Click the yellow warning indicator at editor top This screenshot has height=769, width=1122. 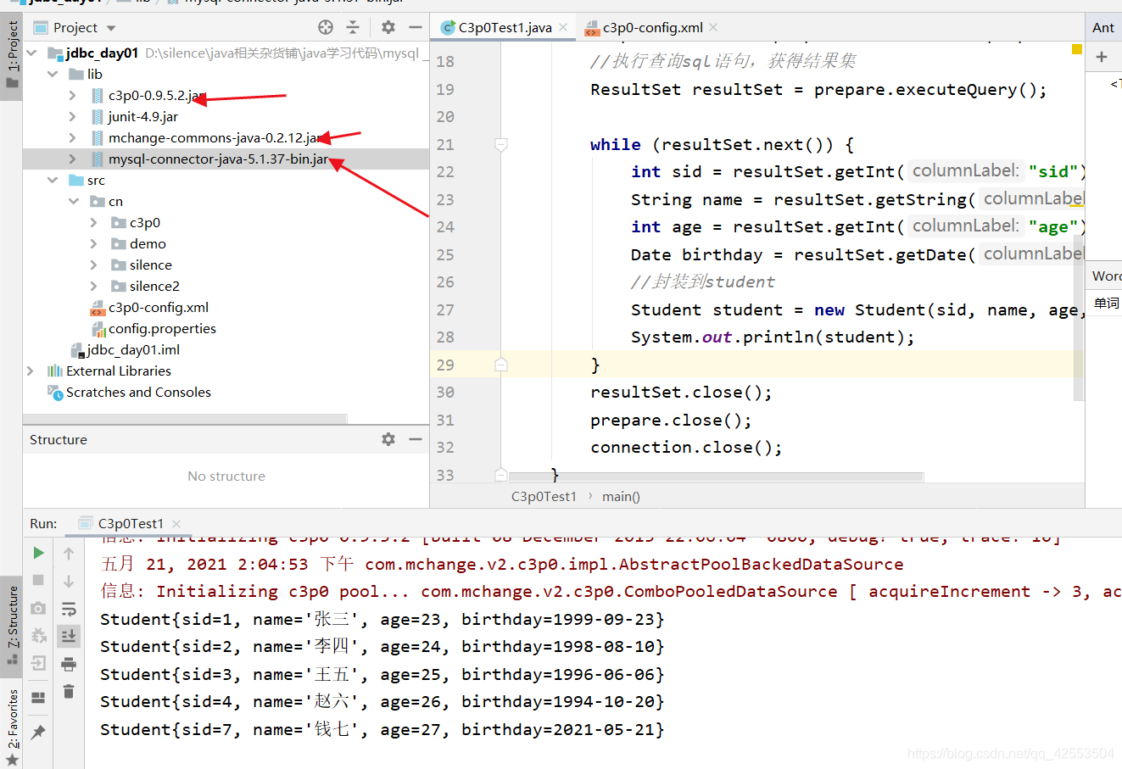[1077, 49]
